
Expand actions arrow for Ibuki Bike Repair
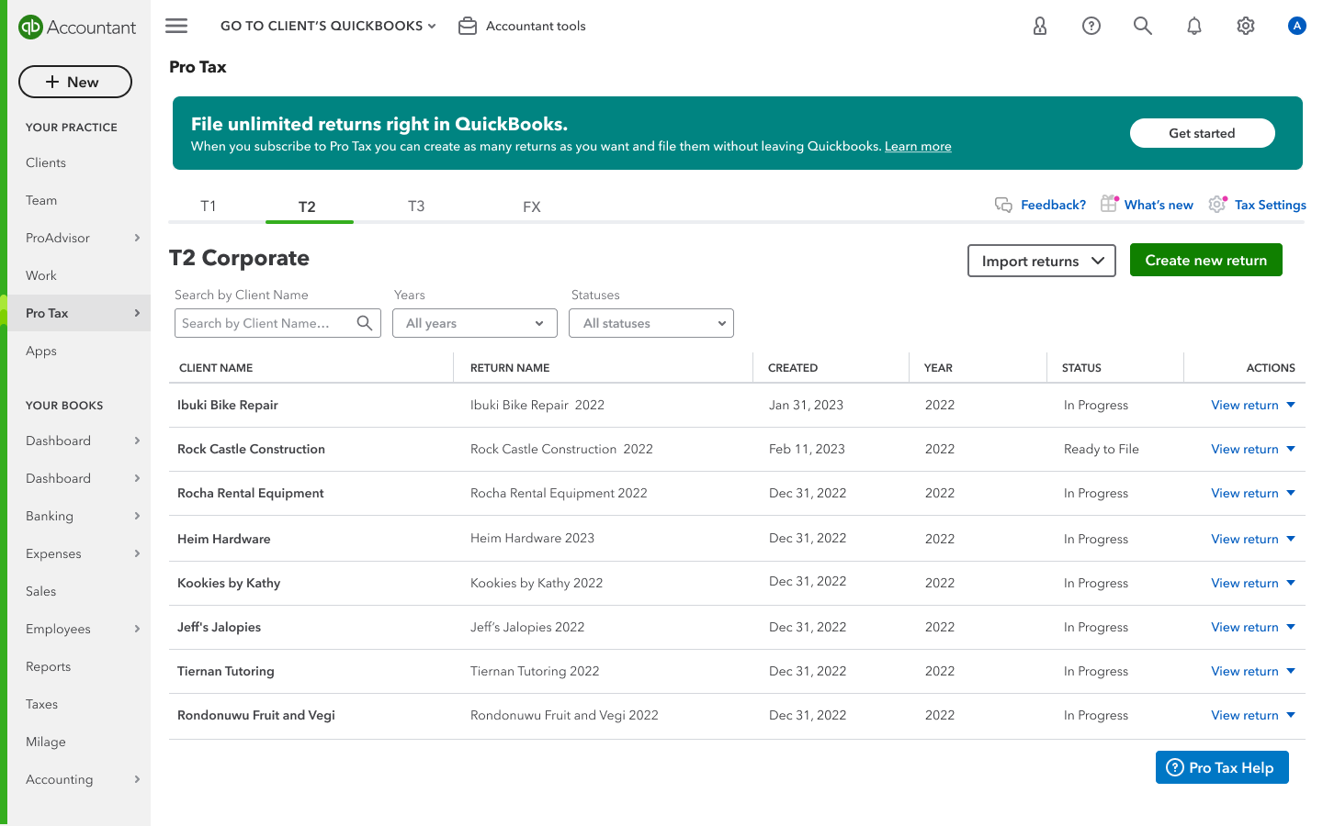point(1291,405)
